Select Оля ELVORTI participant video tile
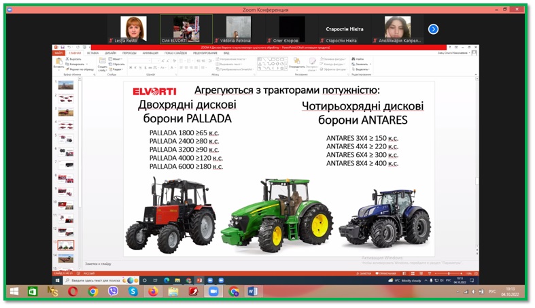The height and width of the screenshot is (308, 535). (x=186, y=29)
